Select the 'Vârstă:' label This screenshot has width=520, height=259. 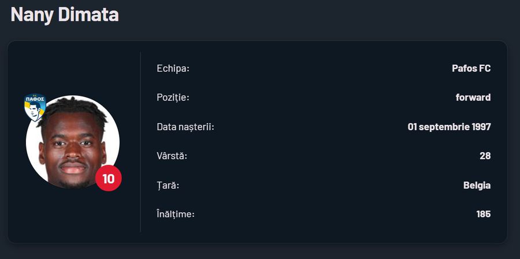[172, 156]
